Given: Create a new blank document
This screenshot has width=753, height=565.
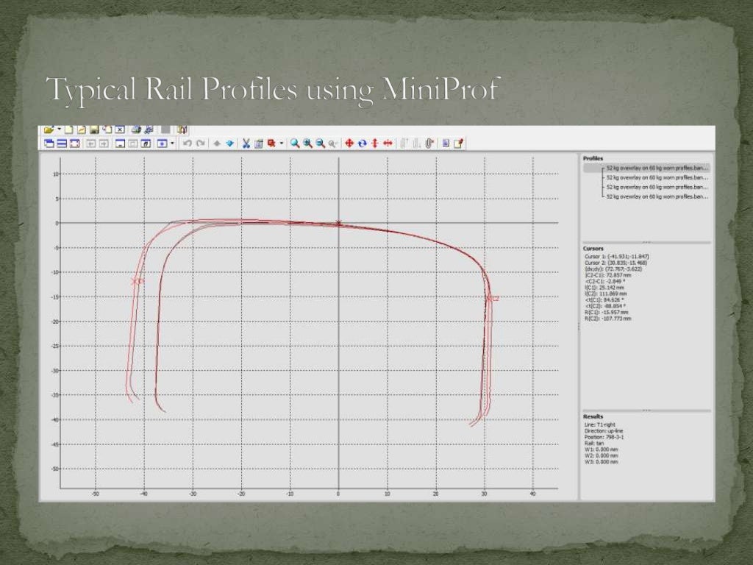Looking at the screenshot, I should coord(68,129).
